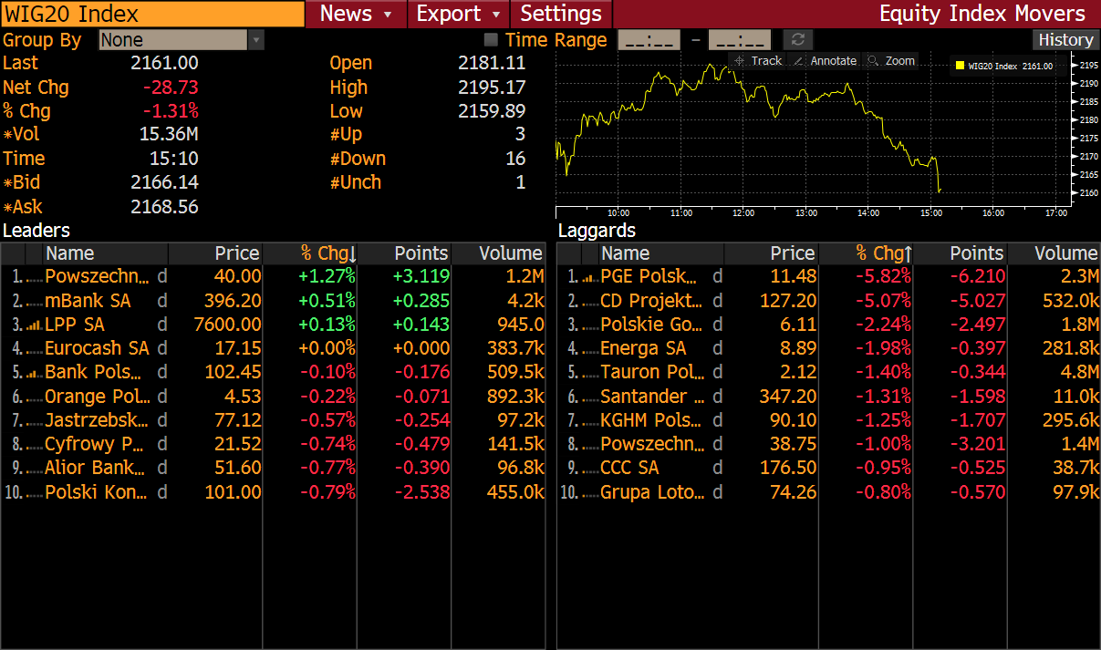1101x650 pixels.
Task: Click the Leaders Volume column header
Action: (499, 253)
